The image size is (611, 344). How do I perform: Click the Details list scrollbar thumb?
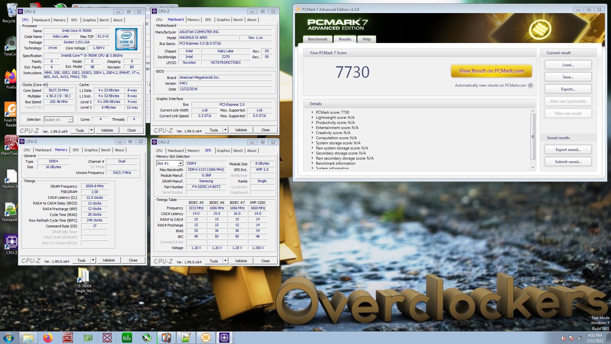533,137
